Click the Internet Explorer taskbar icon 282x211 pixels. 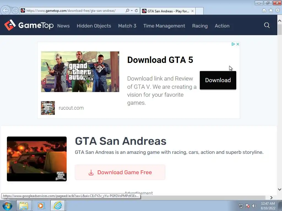[58, 206]
